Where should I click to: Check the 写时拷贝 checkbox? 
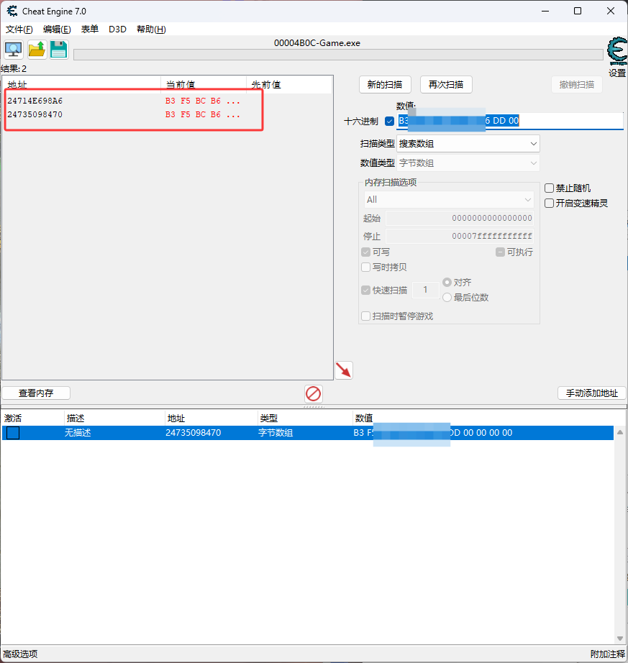[366, 268]
